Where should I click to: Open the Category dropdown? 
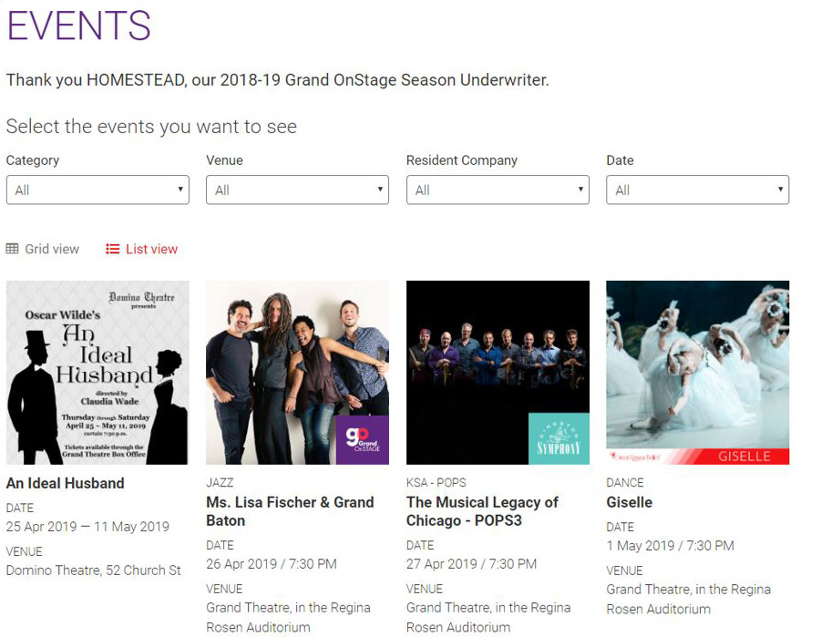click(x=97, y=190)
